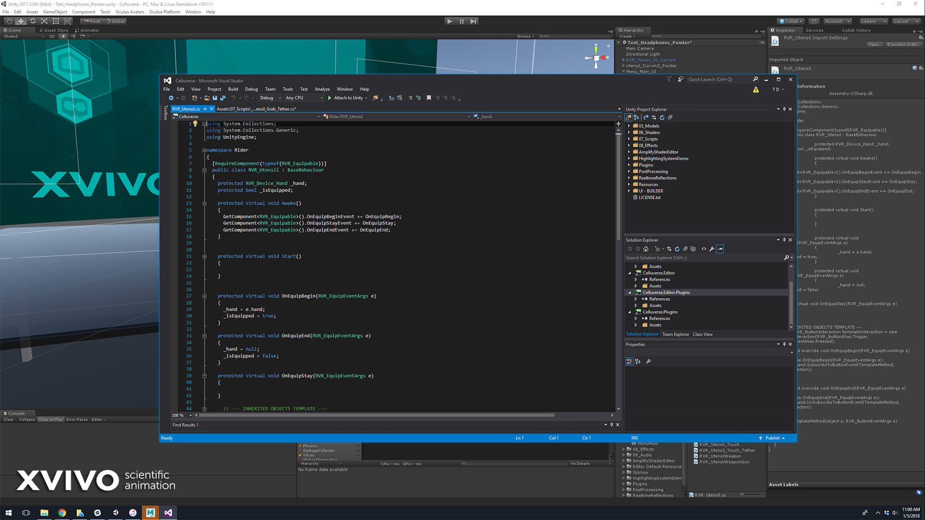
Task: Toggle scene lighting sun icon
Action: (63, 36)
